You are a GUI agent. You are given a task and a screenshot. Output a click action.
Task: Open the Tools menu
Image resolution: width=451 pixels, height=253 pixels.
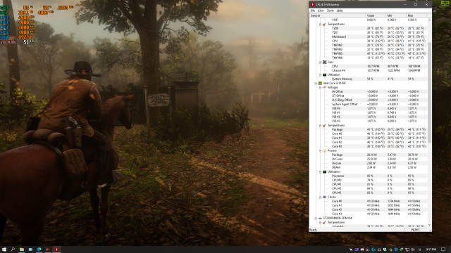point(330,11)
